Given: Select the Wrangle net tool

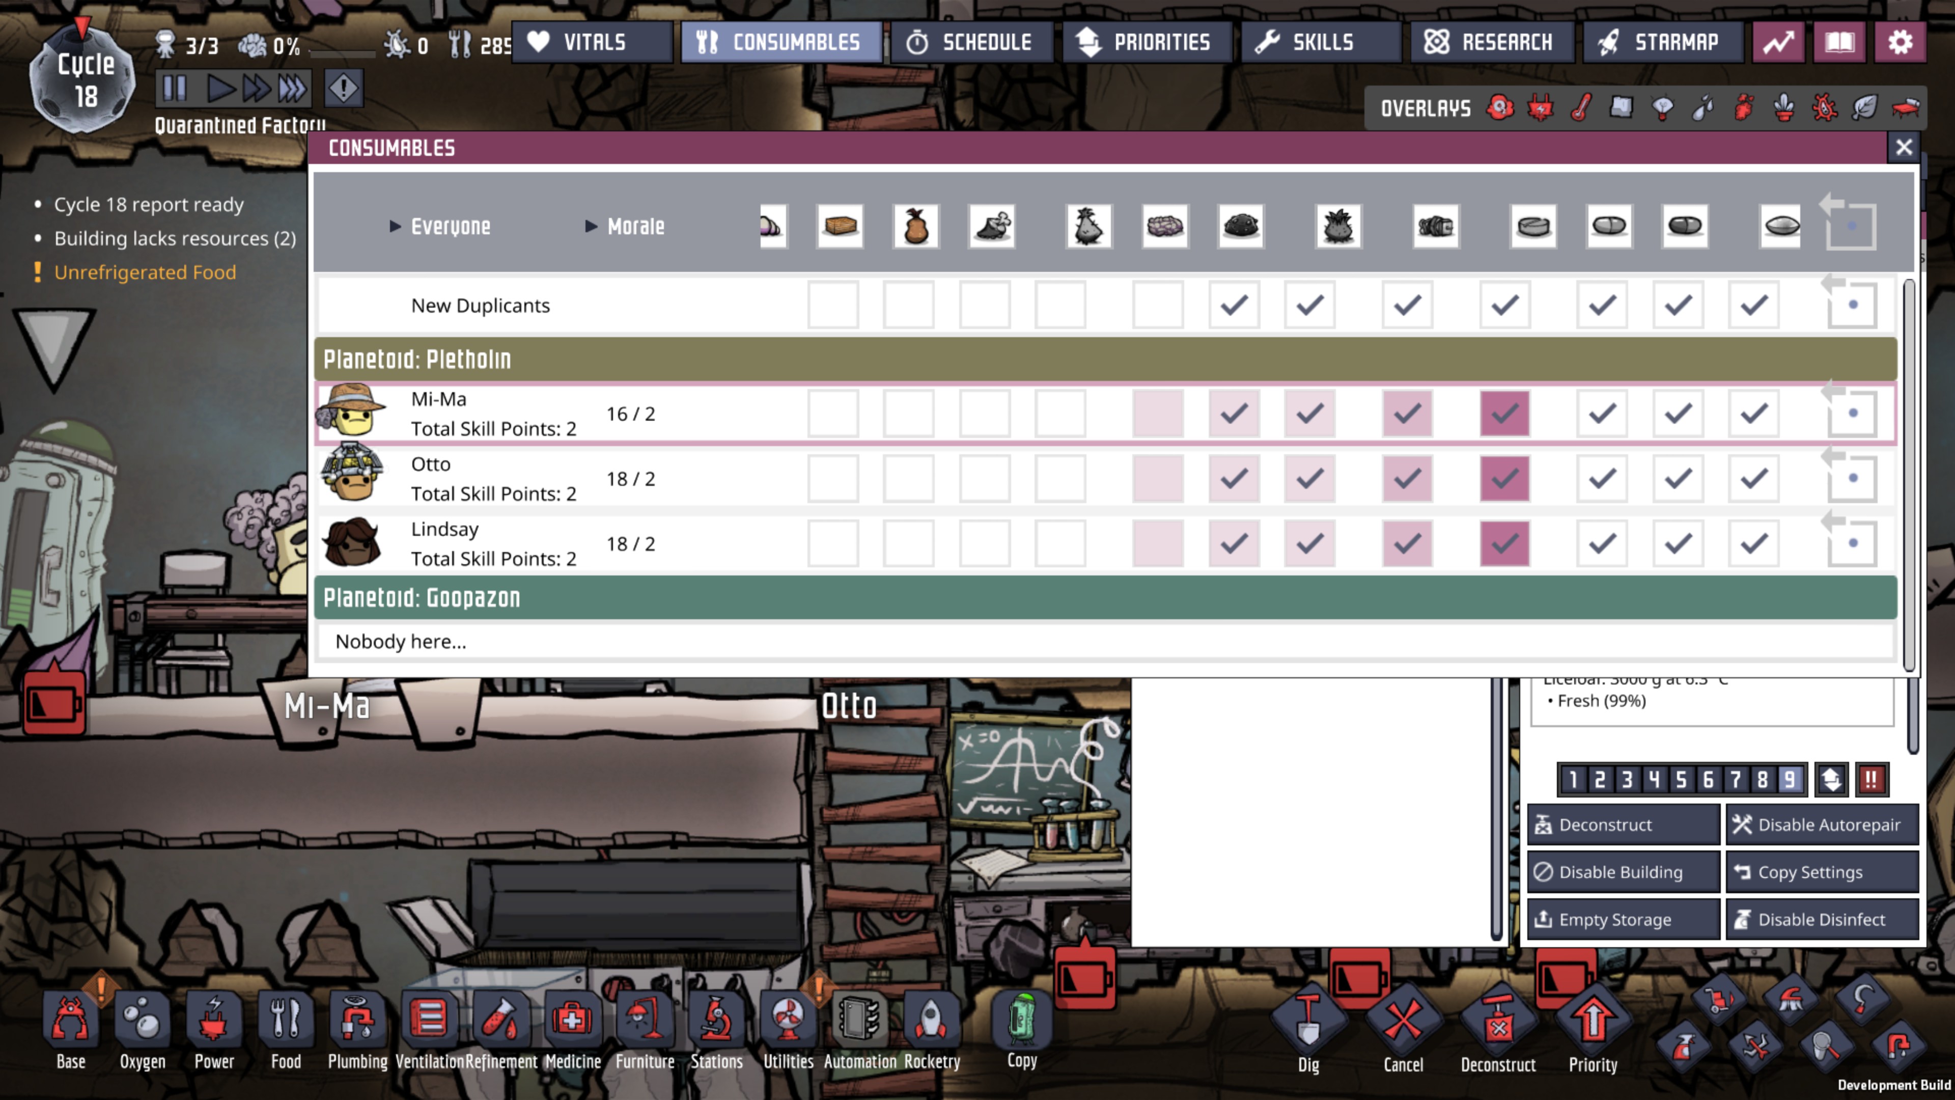Looking at the screenshot, I should click(1826, 1048).
